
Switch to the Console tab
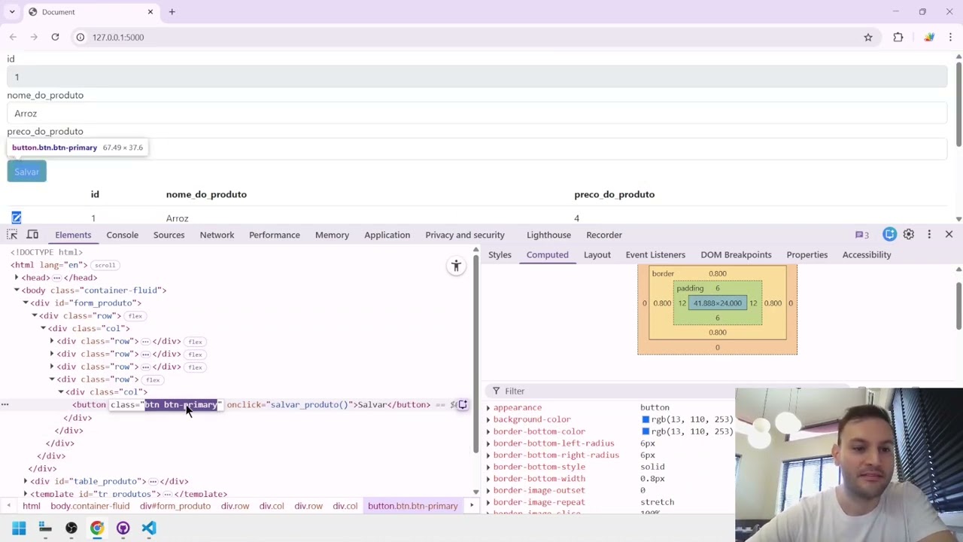coord(122,235)
